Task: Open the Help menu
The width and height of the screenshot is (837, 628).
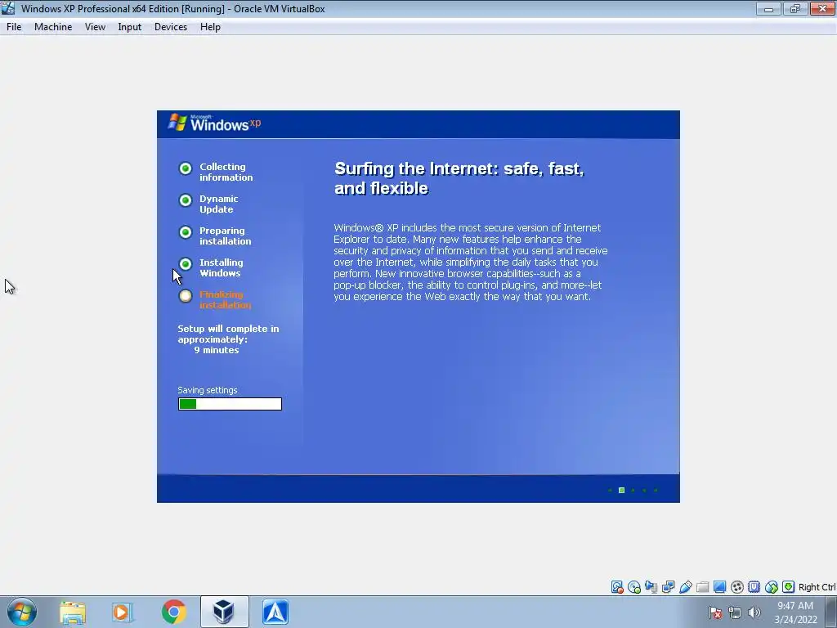Action: click(210, 27)
